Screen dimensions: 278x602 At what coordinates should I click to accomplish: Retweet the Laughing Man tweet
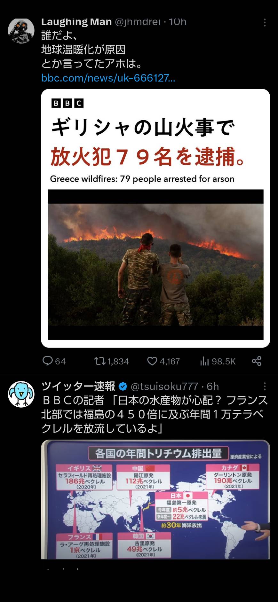[x=99, y=361]
